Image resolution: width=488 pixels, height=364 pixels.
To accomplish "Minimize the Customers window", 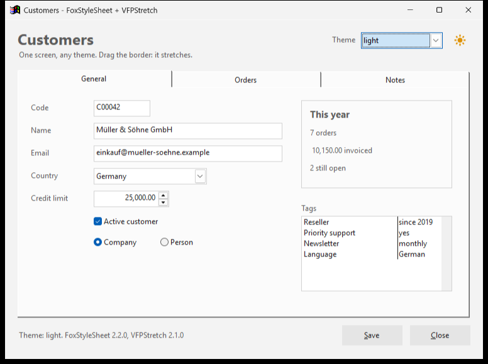I will click(x=410, y=10).
